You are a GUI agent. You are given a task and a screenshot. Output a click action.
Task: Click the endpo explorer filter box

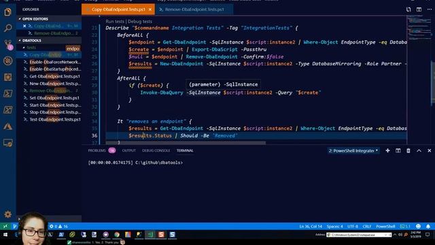pos(73,48)
